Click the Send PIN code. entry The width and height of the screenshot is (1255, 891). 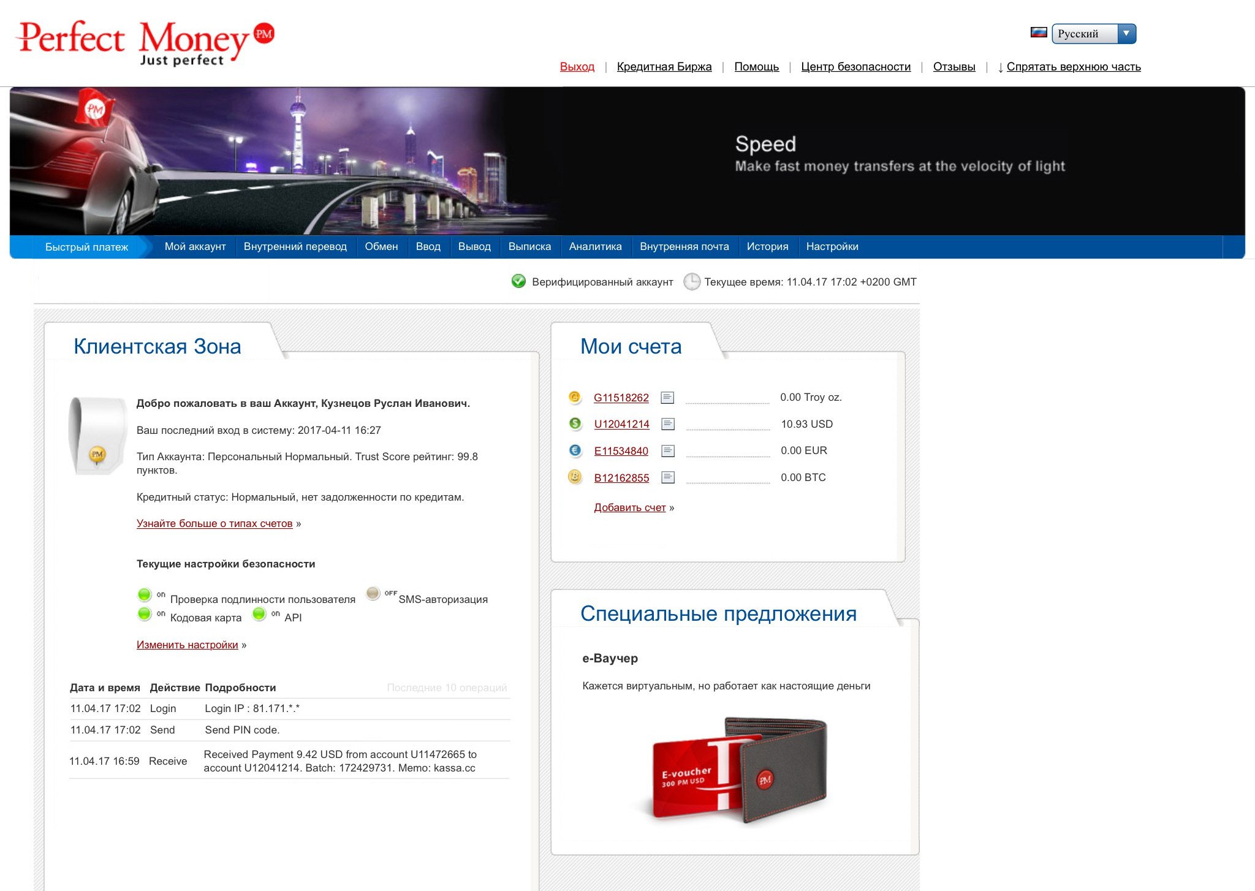[242, 730]
